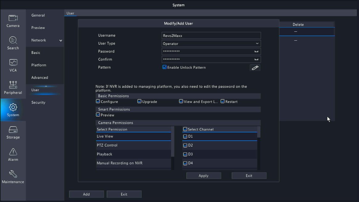Apply the user changes
The image size is (359, 202).
[204, 176]
